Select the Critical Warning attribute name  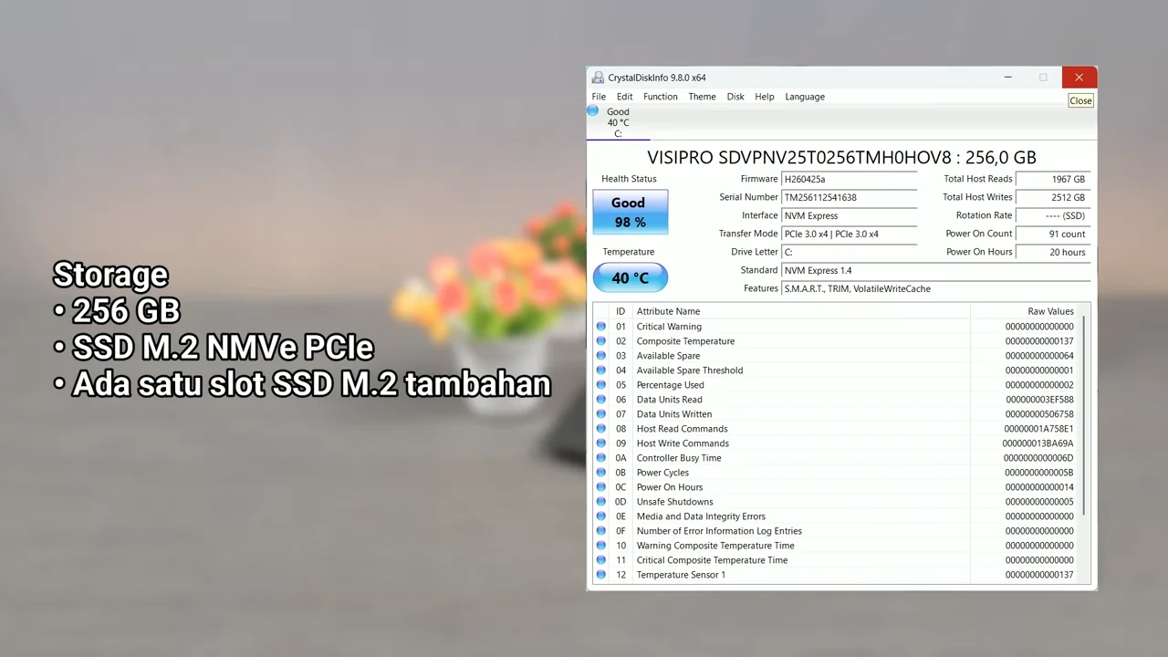[669, 327]
